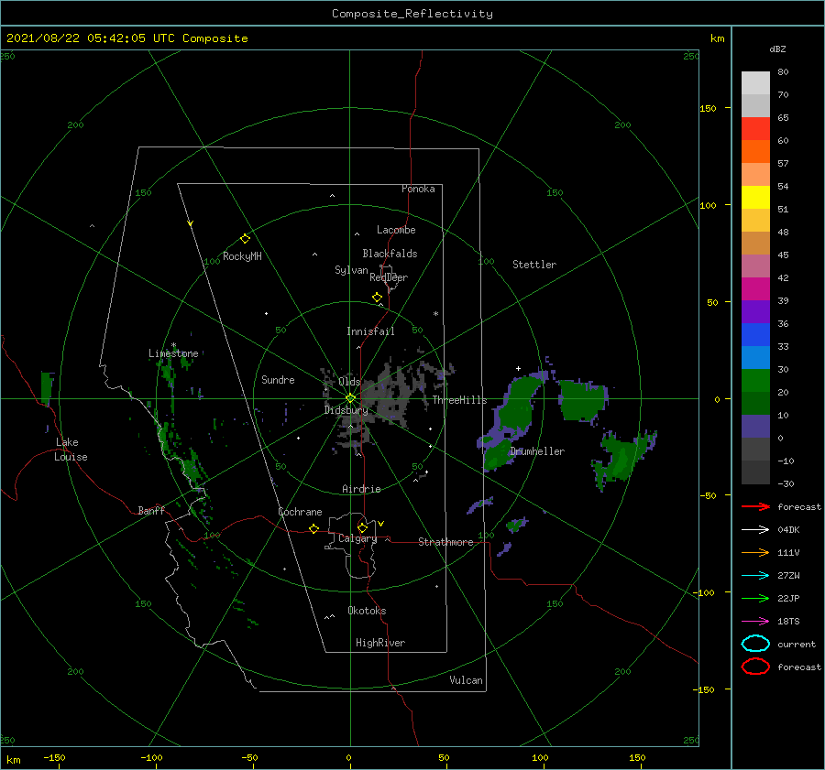
Task: Click the Cochrane town label
Action: (x=300, y=512)
